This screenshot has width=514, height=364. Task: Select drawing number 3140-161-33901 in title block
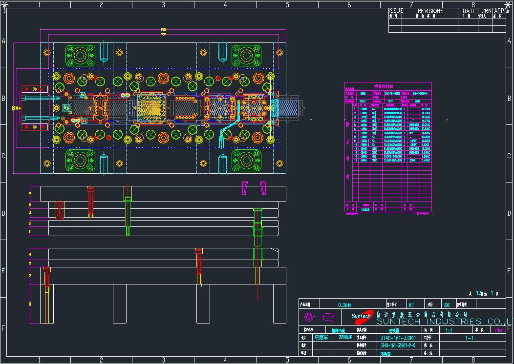(x=398, y=338)
